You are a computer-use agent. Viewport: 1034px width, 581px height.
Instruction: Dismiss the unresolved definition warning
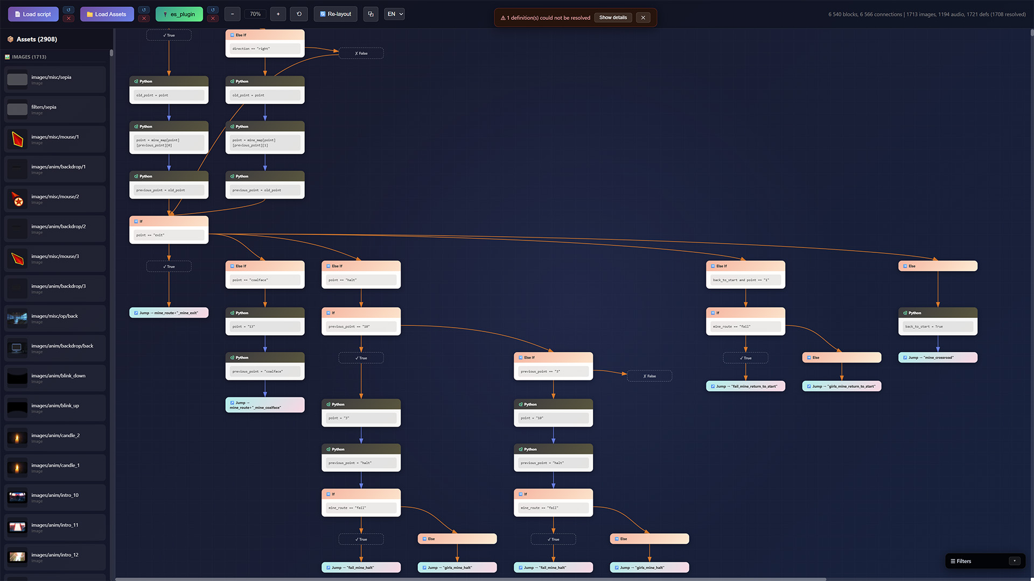tap(643, 18)
